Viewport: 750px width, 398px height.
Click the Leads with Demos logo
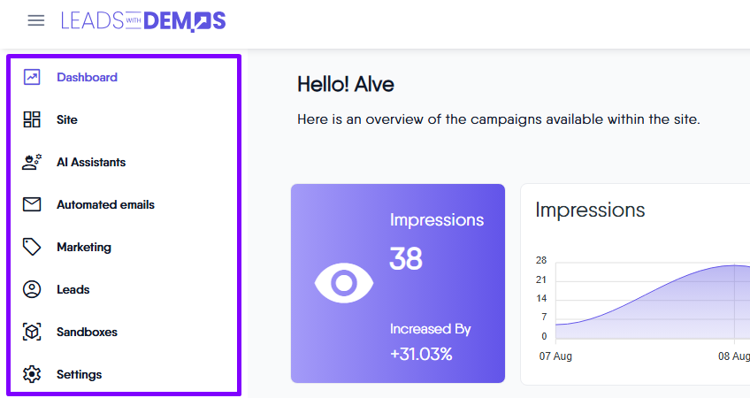[143, 20]
